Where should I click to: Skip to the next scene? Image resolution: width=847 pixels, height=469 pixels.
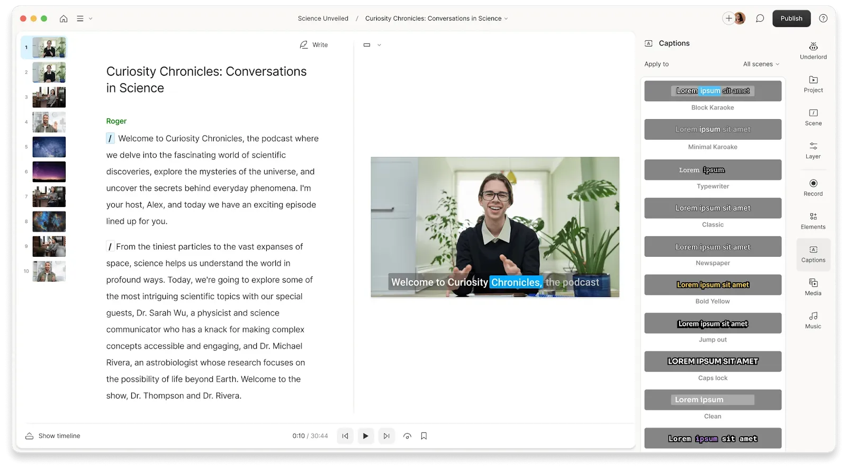pyautogui.click(x=386, y=436)
